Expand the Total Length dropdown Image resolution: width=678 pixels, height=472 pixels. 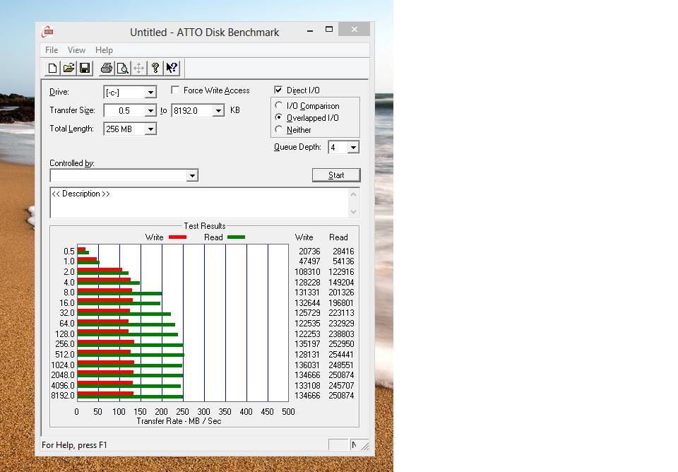pos(150,129)
